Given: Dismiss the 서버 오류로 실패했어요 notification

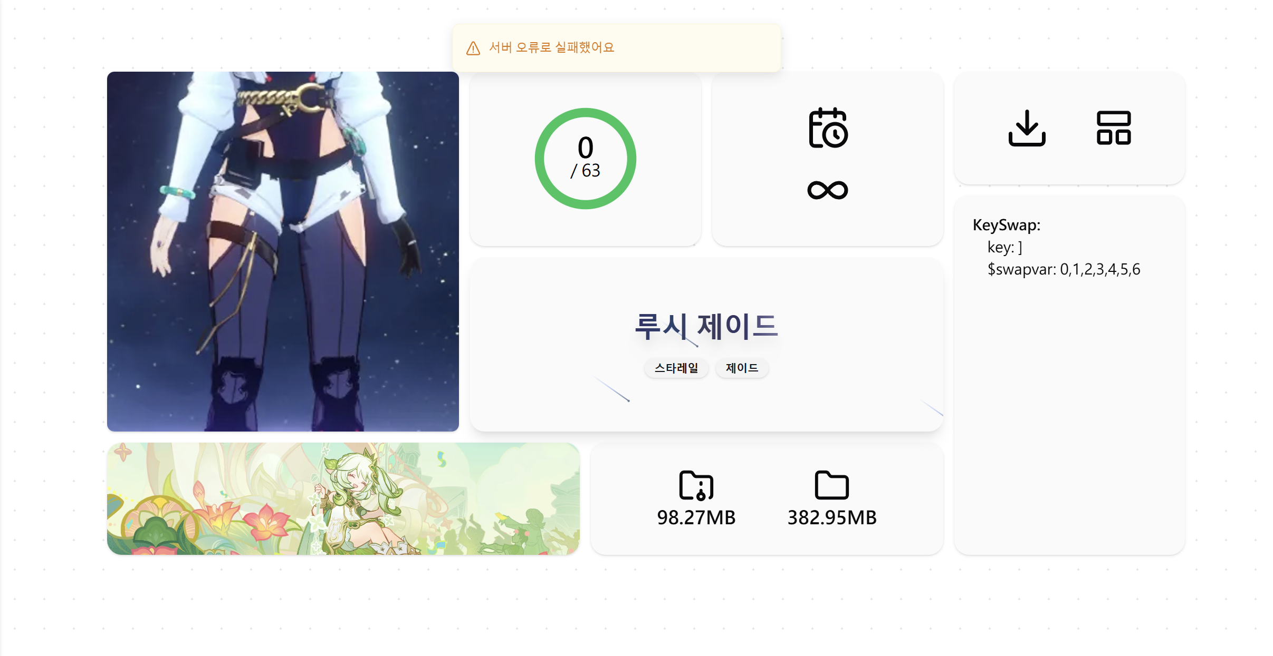Looking at the screenshot, I should click(x=616, y=48).
